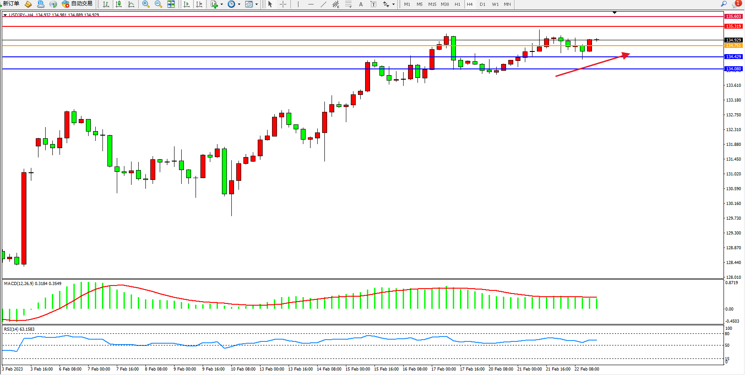Switch to the H1 timeframe

pyautogui.click(x=457, y=4)
